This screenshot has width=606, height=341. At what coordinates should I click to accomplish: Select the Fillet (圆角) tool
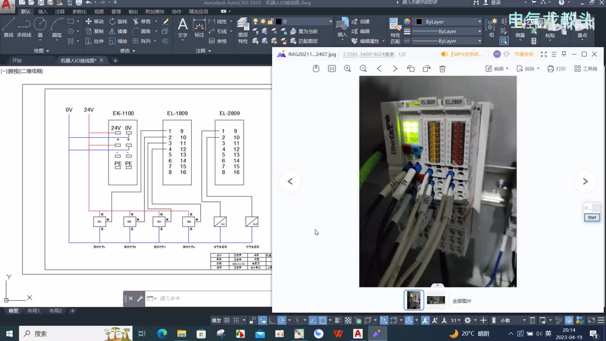pos(142,31)
